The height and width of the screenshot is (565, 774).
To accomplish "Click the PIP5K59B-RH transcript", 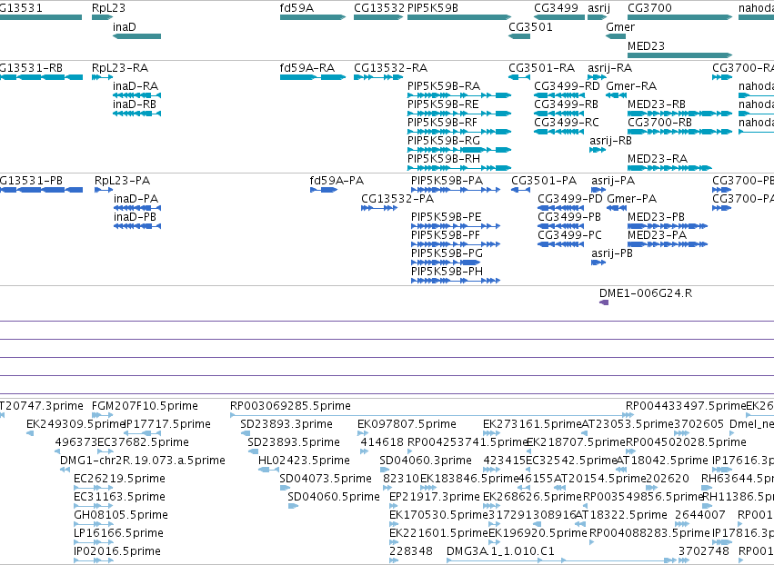I will coord(459,168).
